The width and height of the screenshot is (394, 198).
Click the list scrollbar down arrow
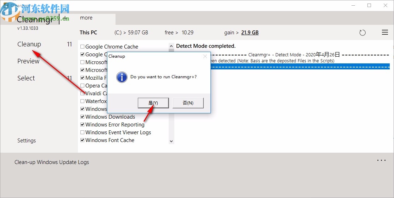(x=171, y=141)
